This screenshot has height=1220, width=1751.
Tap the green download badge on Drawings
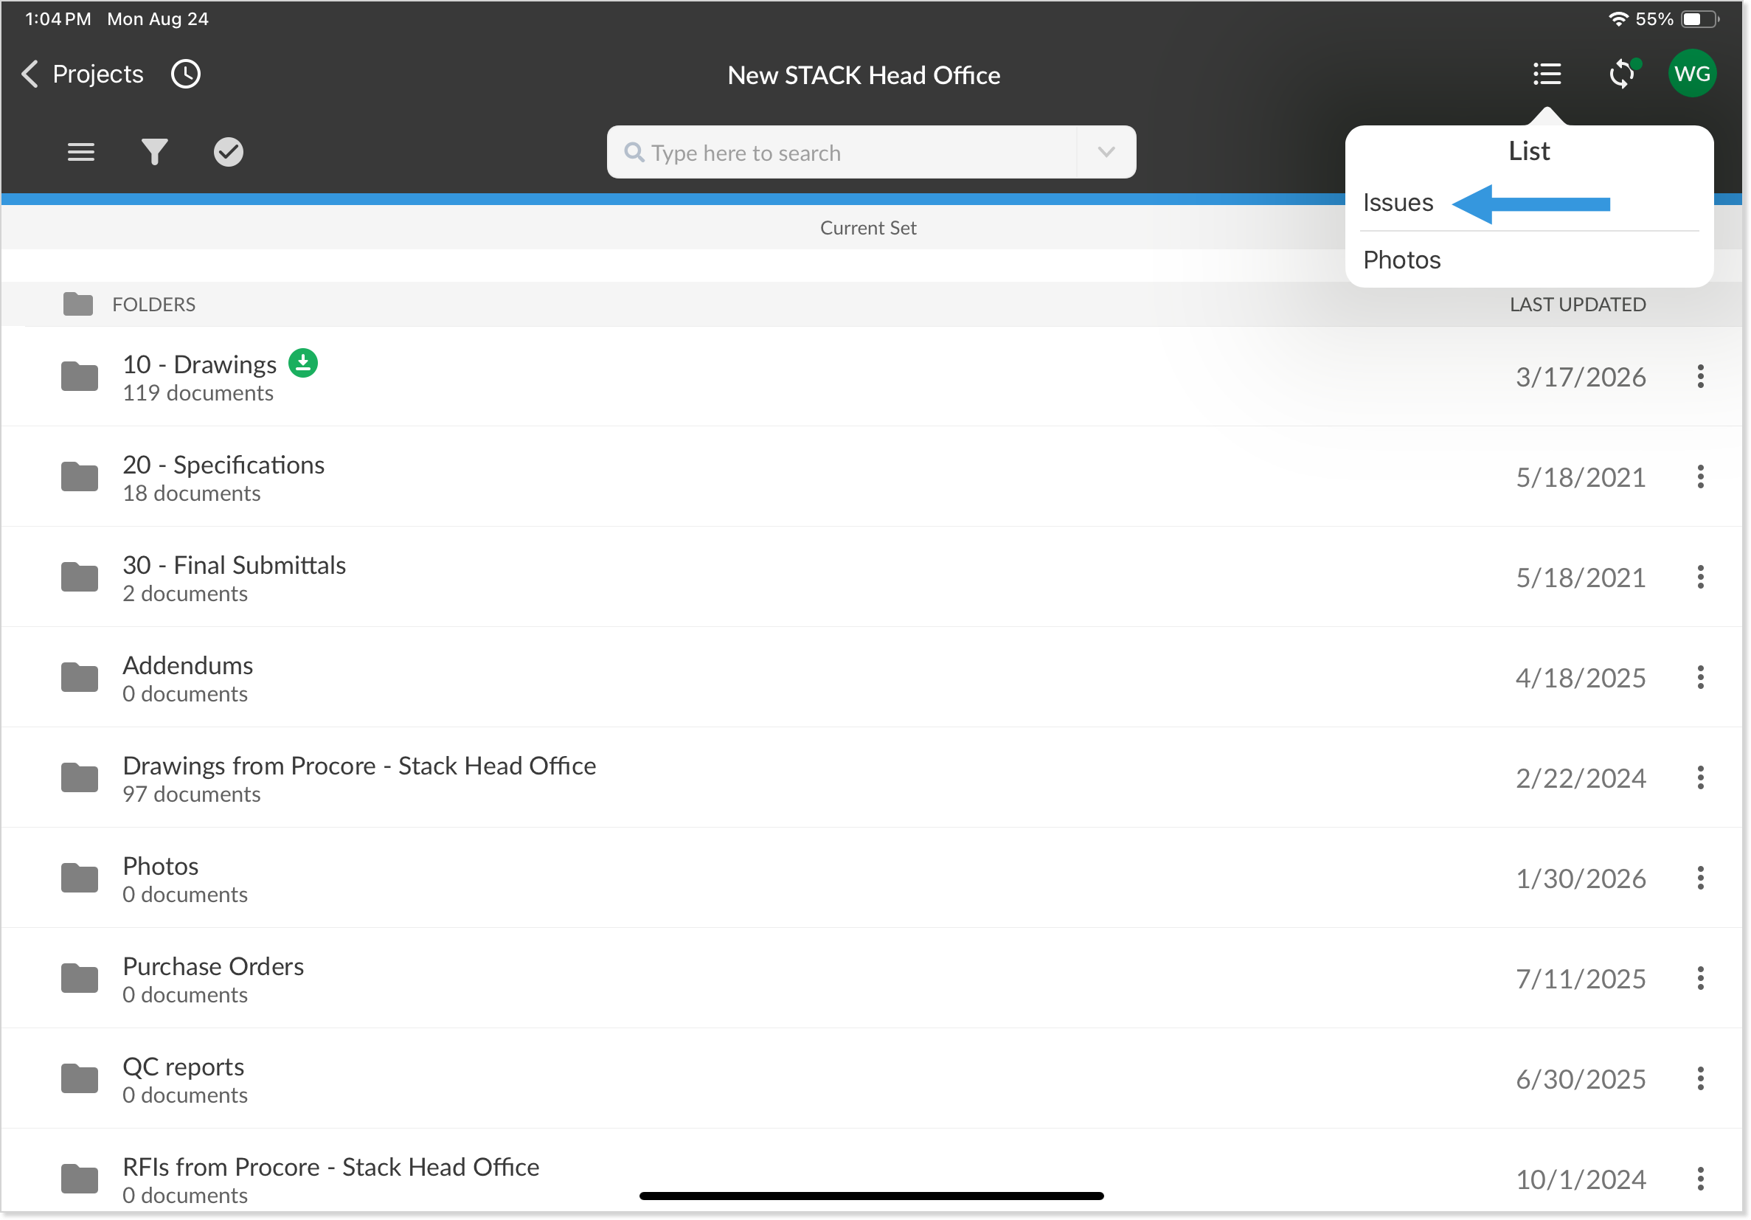tap(302, 363)
